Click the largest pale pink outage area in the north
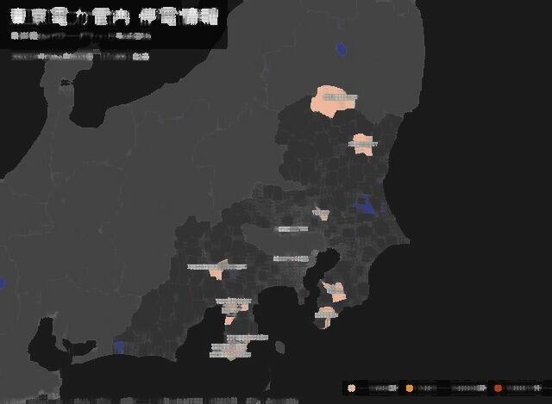552x404 pixels. (331, 101)
